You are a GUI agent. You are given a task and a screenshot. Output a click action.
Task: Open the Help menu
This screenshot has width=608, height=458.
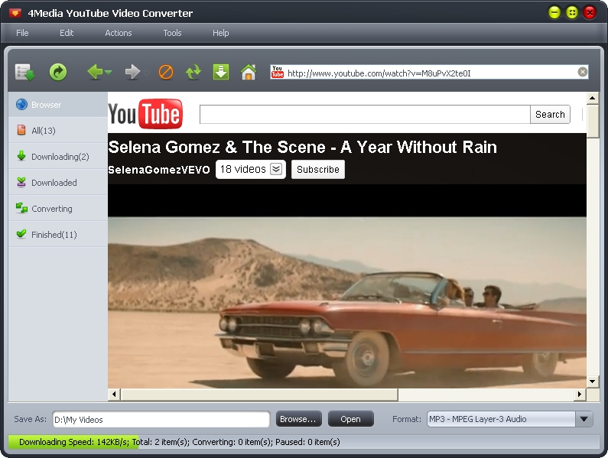pyautogui.click(x=220, y=33)
